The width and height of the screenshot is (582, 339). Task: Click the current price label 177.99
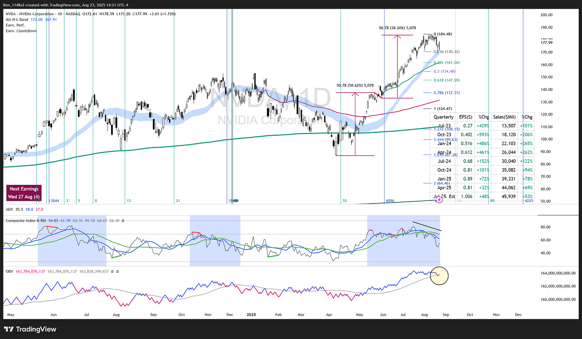pos(546,42)
